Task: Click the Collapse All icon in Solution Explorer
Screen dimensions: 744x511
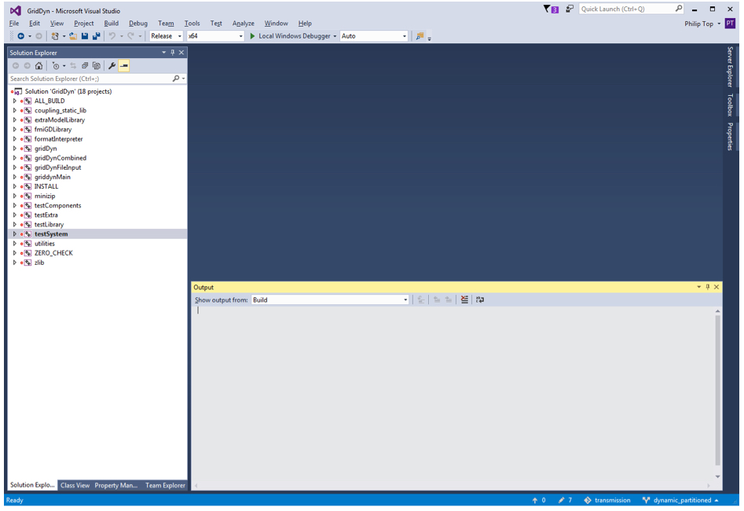Action: (x=85, y=66)
